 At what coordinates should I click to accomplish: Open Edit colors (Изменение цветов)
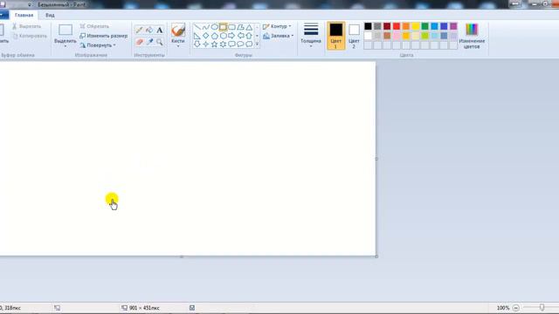click(472, 36)
